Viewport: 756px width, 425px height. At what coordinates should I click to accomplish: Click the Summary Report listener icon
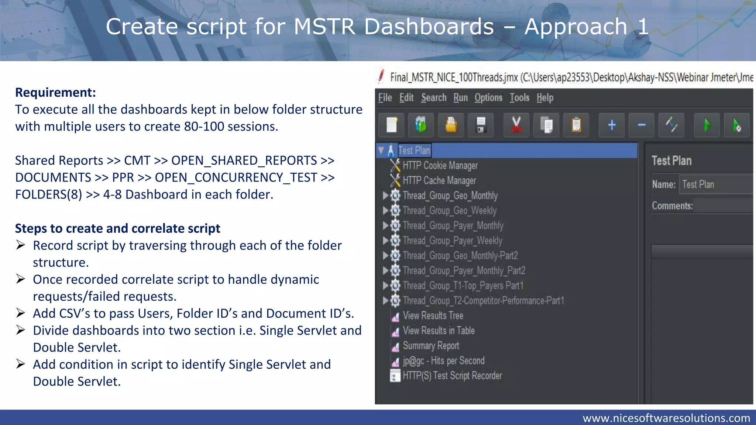tap(395, 346)
